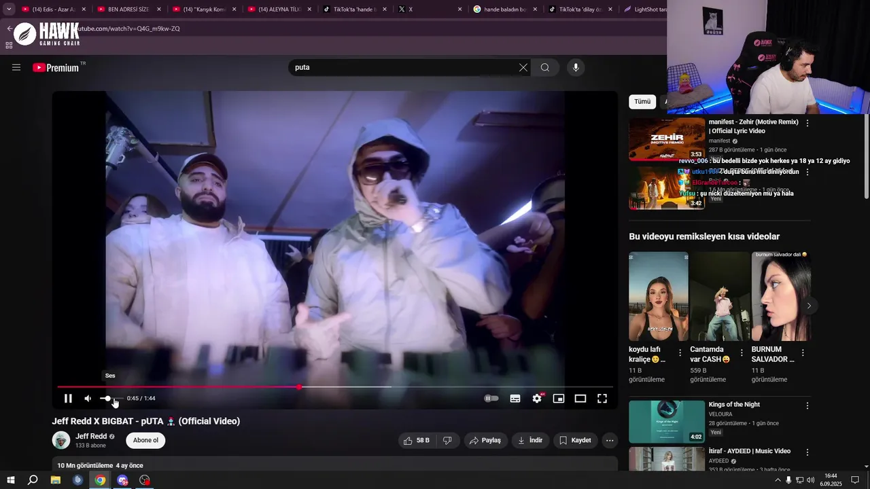870x489 pixels.
Task: Open Discord from the taskbar
Action: (122, 480)
